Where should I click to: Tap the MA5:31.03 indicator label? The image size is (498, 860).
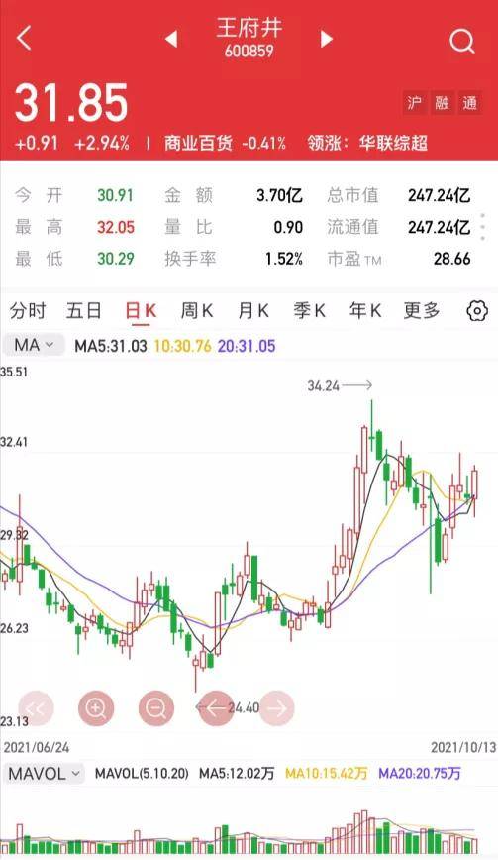tap(111, 346)
